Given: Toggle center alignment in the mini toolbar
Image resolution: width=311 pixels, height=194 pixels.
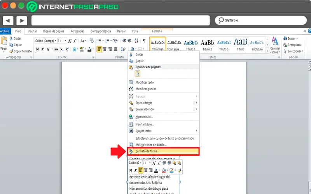Looking at the screenshot, I should coord(146,170).
